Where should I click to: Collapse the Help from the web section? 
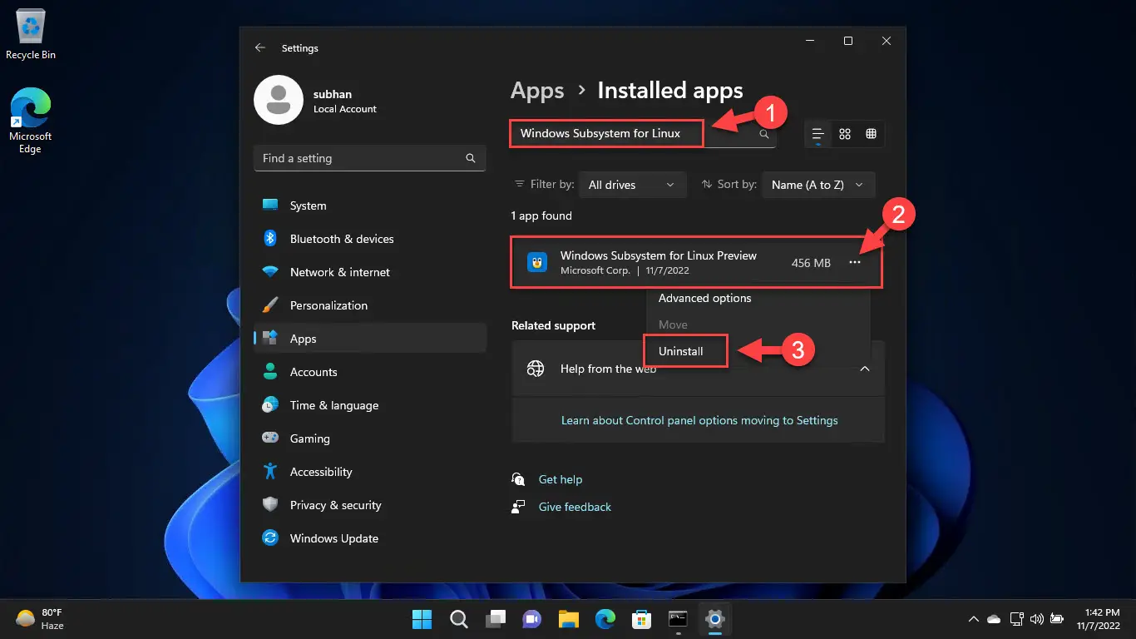[x=865, y=369]
